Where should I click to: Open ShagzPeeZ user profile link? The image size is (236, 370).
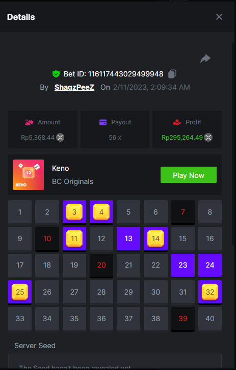[x=74, y=87]
